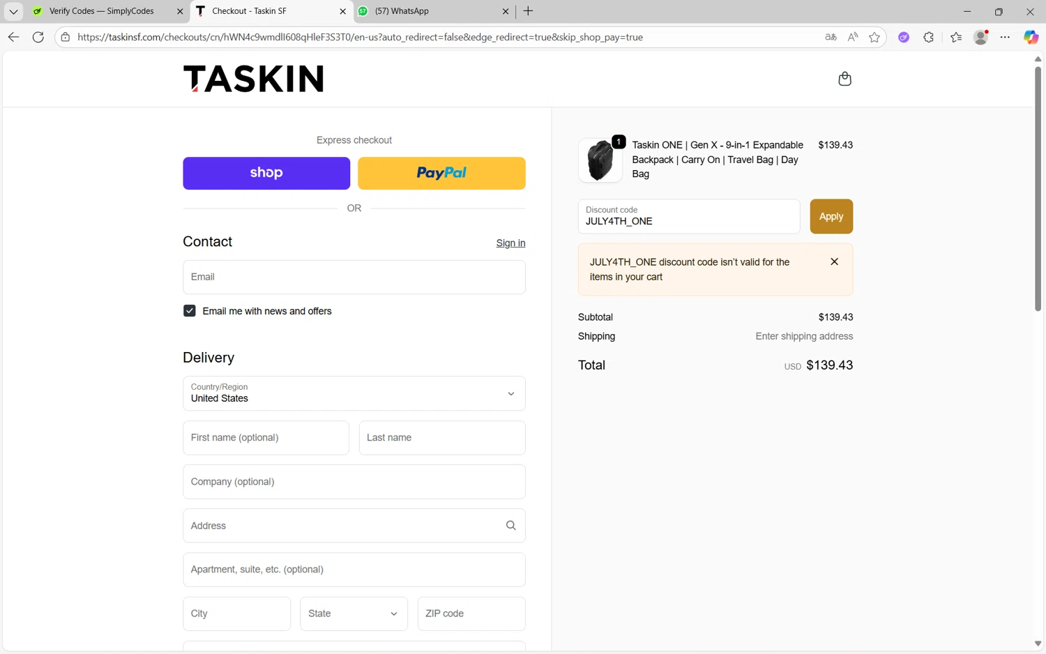View site information lock icon
The width and height of the screenshot is (1046, 654).
coord(66,37)
